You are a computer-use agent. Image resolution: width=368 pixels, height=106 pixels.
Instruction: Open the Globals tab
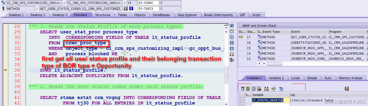click(x=312, y=78)
